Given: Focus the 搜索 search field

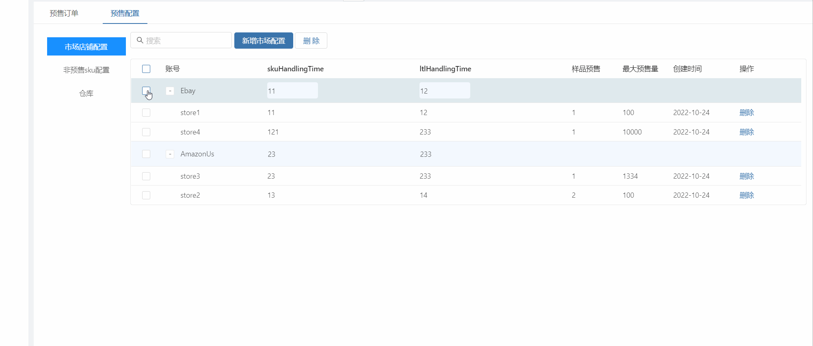Looking at the screenshot, I should [x=181, y=40].
